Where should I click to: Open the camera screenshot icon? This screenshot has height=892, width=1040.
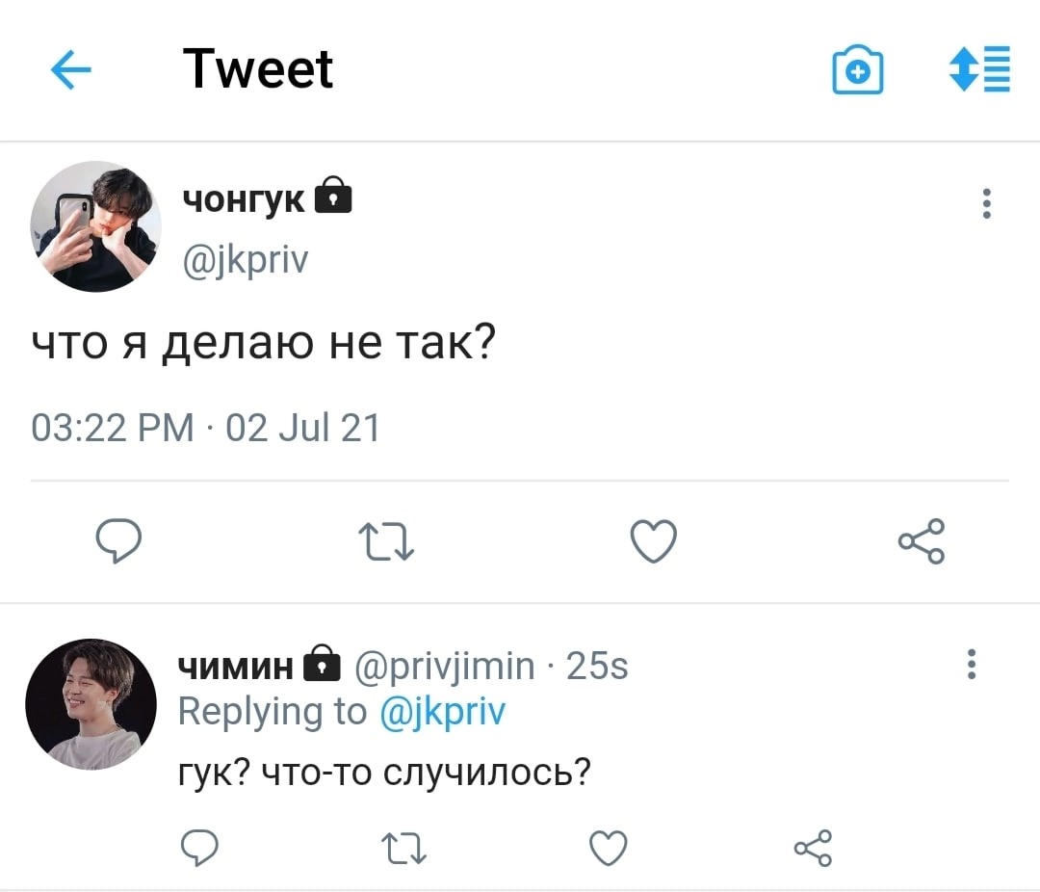tap(857, 71)
